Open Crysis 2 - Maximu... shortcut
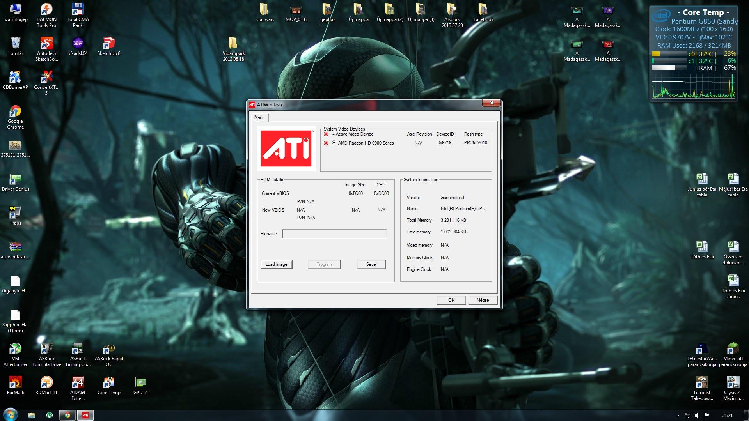Viewport: 749px width, 421px height. pyautogui.click(x=733, y=388)
